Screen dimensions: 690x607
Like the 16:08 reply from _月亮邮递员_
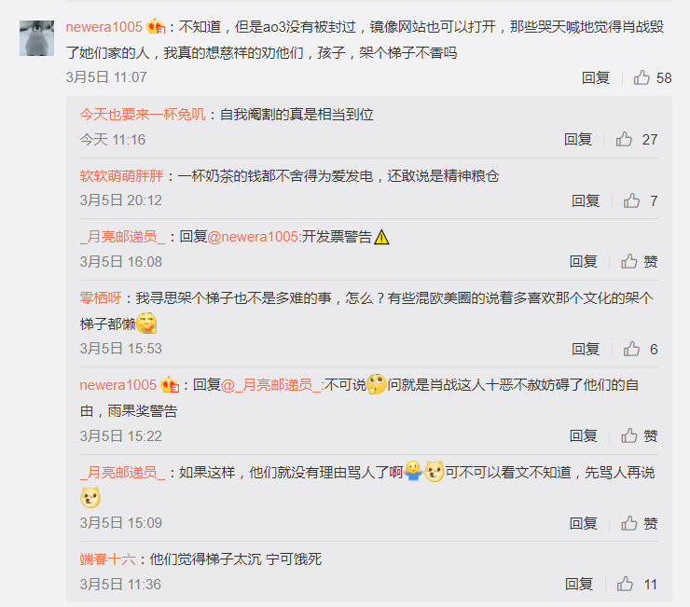point(640,261)
